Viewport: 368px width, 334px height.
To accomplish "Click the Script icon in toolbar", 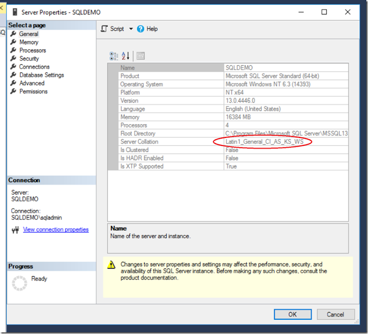I will click(104, 29).
